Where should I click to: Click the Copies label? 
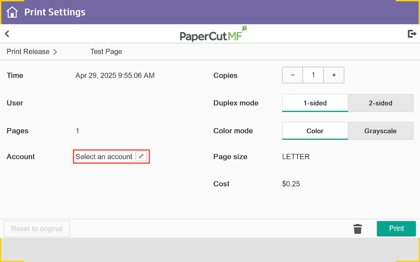point(225,75)
